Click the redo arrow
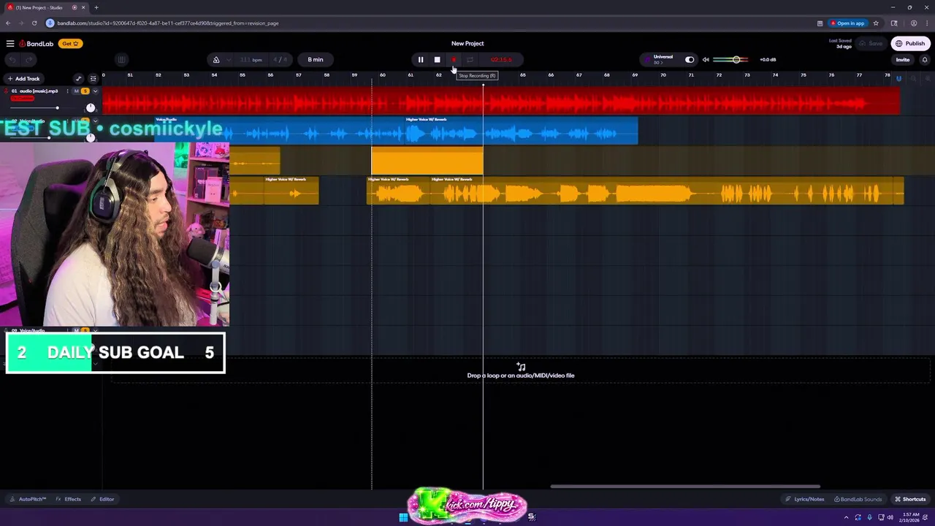This screenshot has height=526, width=935. coord(29,60)
